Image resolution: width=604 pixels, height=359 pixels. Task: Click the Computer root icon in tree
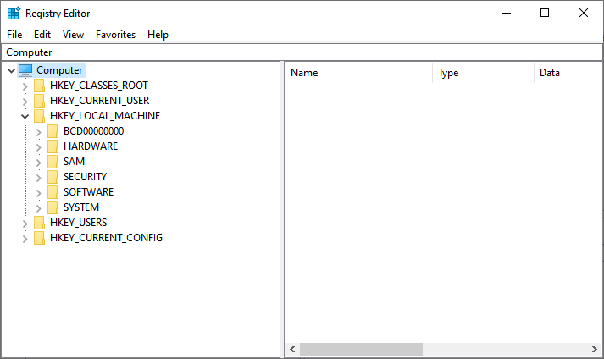pos(25,70)
